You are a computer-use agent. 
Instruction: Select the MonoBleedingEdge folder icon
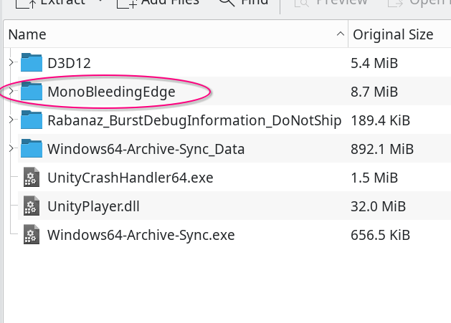click(32, 92)
